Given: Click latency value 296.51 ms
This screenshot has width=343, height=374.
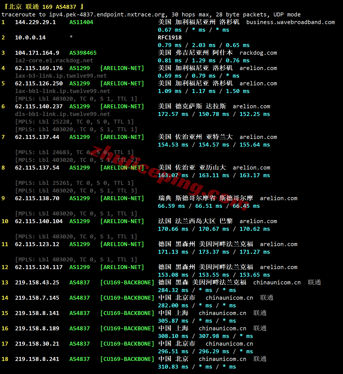Looking at the screenshot, I should pos(173,351).
